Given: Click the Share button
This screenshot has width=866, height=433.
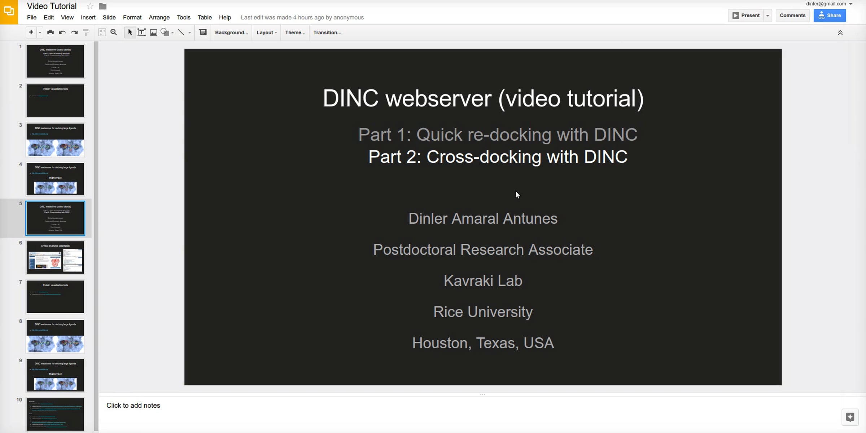Looking at the screenshot, I should click(830, 16).
